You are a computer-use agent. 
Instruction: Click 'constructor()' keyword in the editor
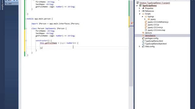43,41
